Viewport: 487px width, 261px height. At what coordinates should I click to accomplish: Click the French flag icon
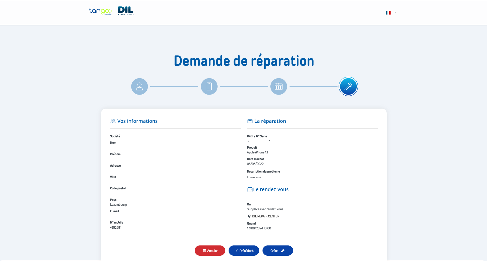tap(388, 13)
